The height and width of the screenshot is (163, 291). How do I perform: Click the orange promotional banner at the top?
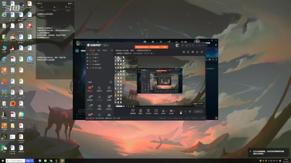pos(151,47)
